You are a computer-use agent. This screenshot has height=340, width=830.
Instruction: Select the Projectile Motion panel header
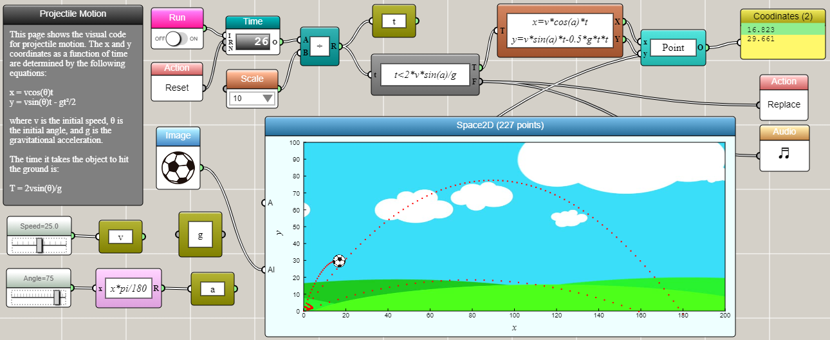(73, 14)
